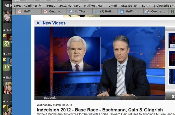Click the Gmail envelope favicon on the first tab

(x=20, y=11)
